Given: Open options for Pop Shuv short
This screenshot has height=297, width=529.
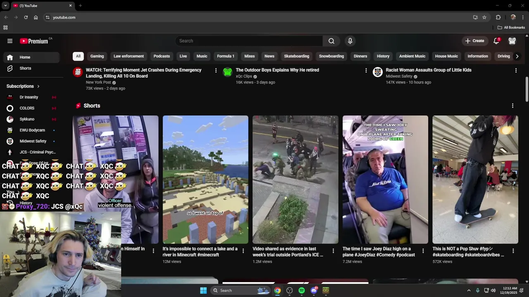Looking at the screenshot, I should click(513, 251).
